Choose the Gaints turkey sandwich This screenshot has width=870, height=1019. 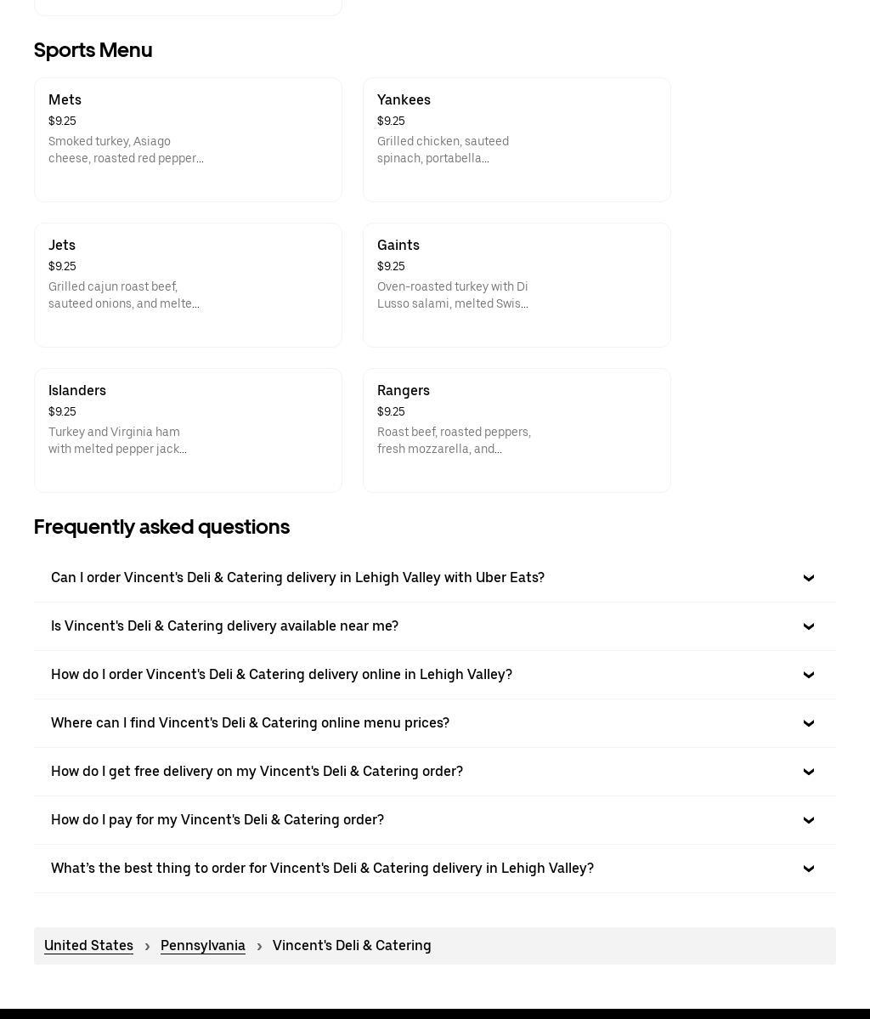tap(517, 285)
